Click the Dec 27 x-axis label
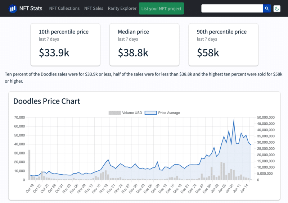Screen dimensions: 288x203 point(199,188)
